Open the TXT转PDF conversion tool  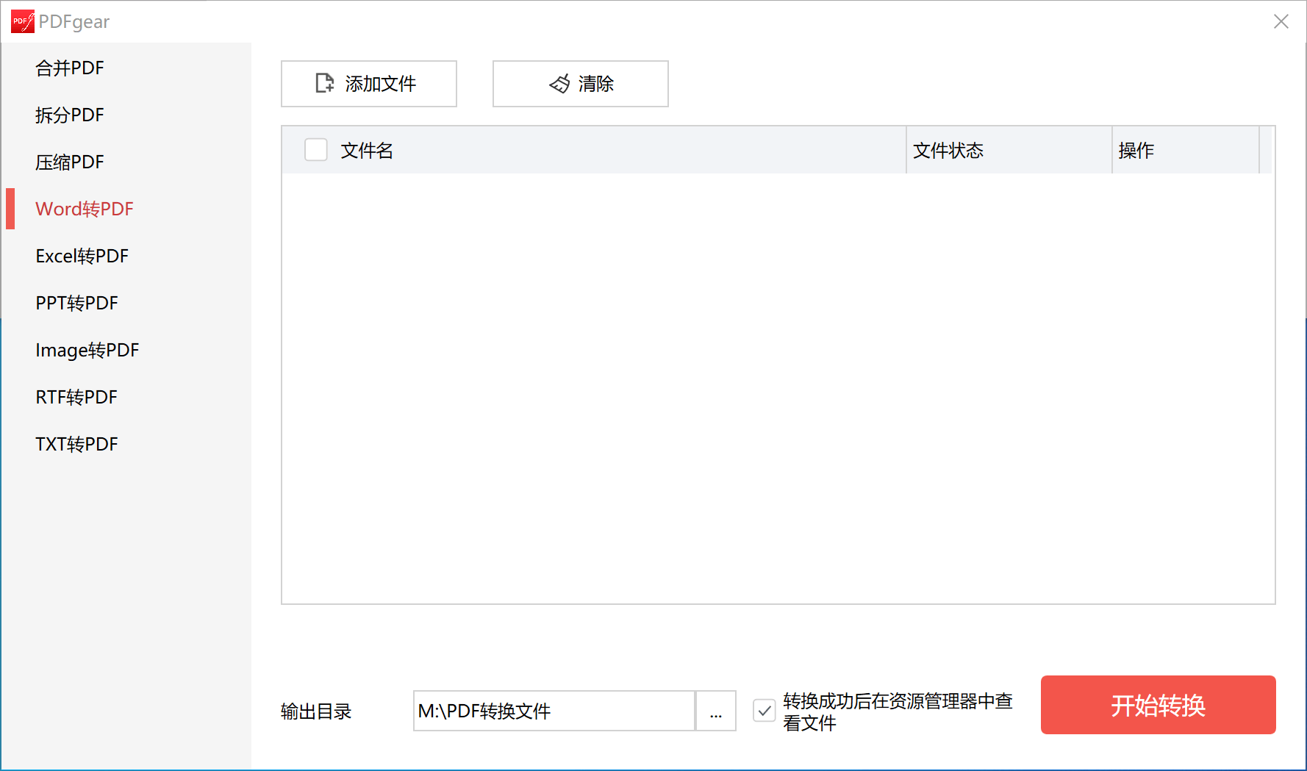point(76,444)
